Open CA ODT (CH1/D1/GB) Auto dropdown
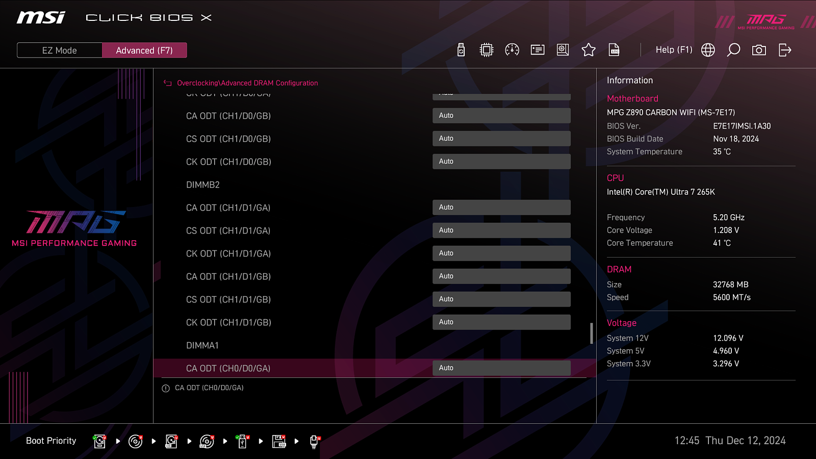This screenshot has height=459, width=816. pos(501,276)
